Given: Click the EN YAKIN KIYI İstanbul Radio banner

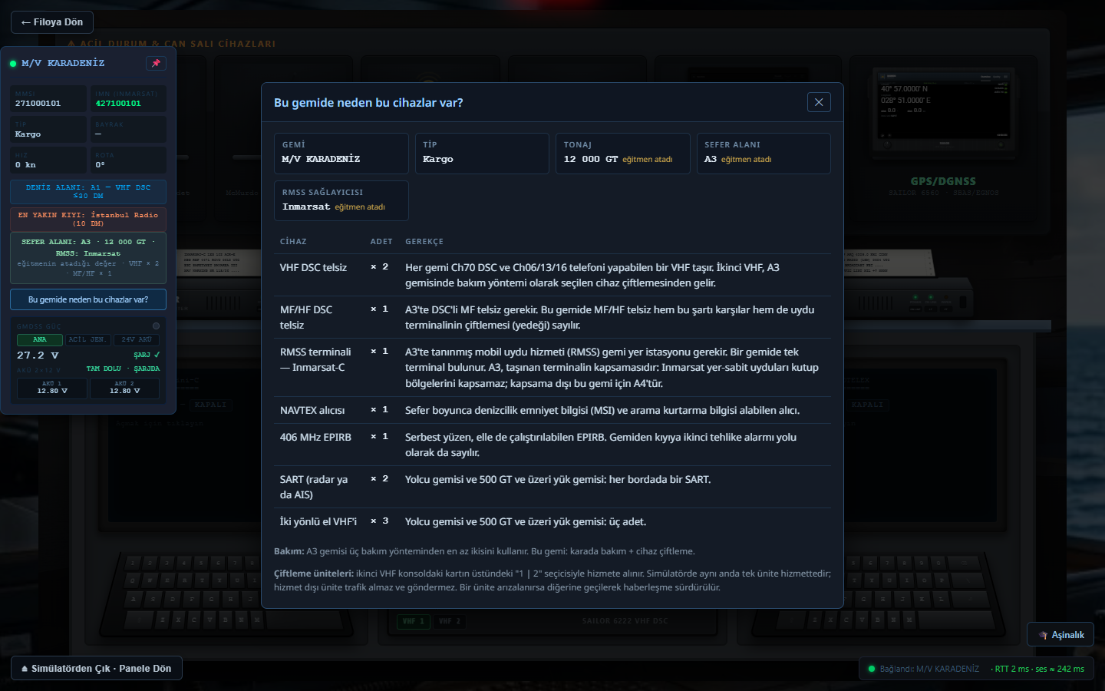Looking at the screenshot, I should point(88,220).
